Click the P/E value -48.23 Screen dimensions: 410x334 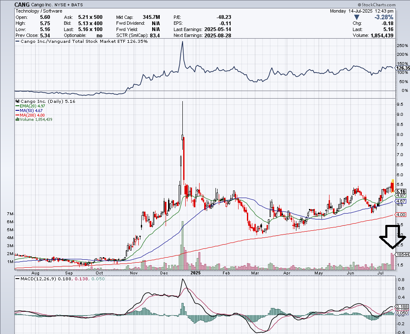tap(224, 17)
